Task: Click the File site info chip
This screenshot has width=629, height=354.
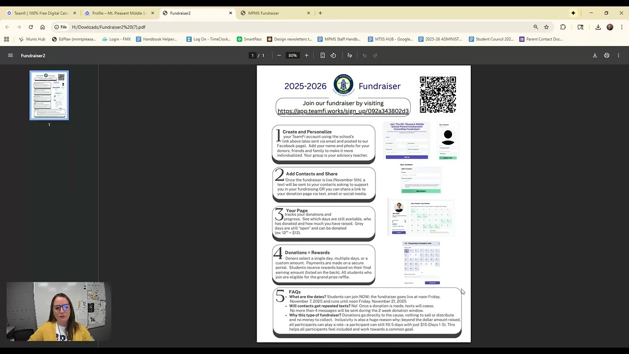Action: point(61,27)
